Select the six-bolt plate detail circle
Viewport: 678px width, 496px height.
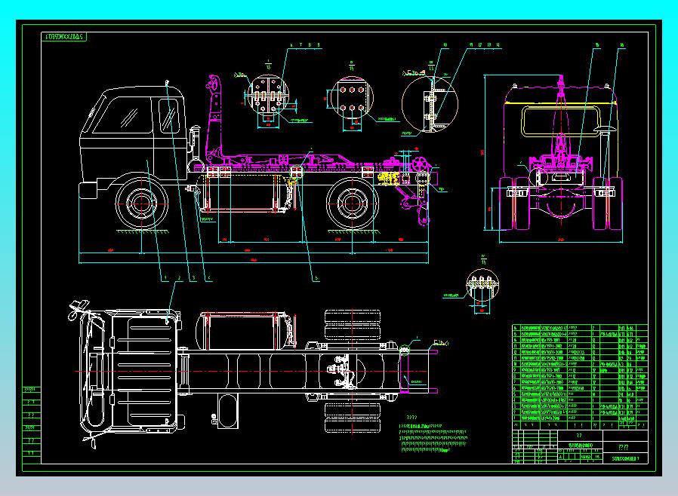352,98
